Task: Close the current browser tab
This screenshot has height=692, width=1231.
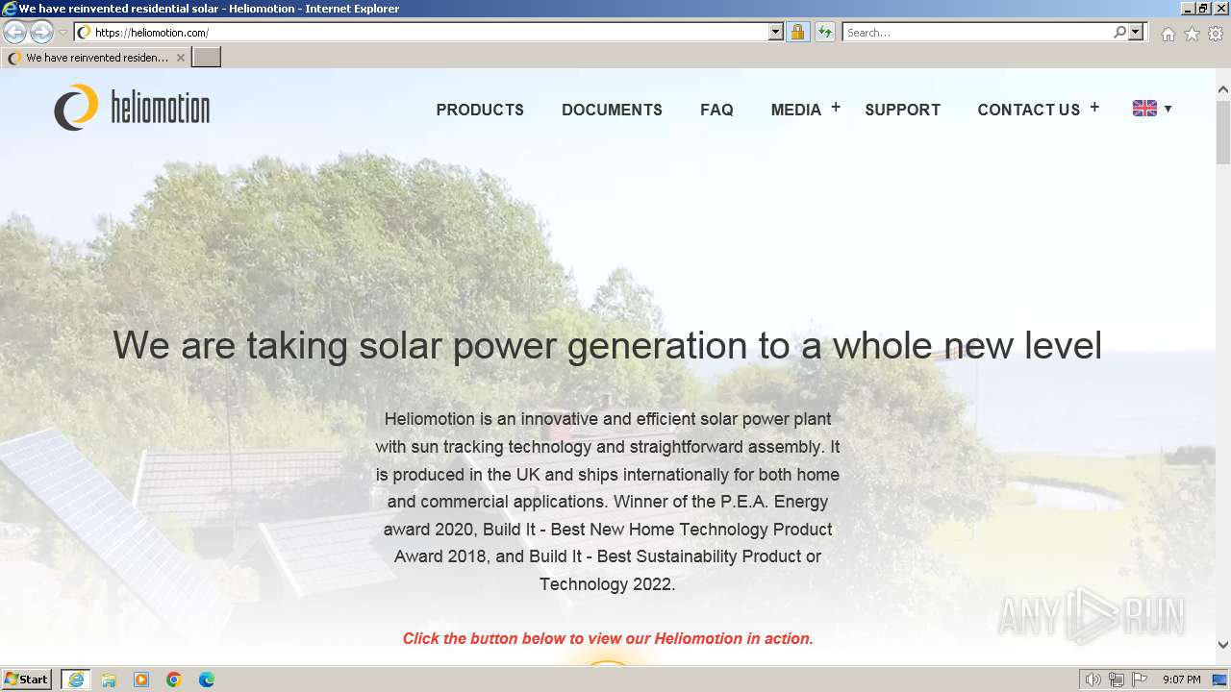Action: pos(180,58)
